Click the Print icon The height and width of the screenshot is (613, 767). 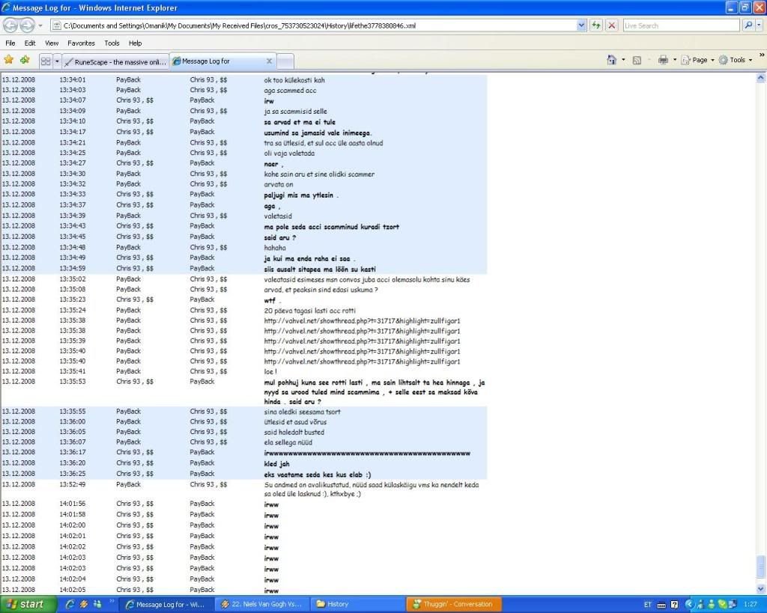(x=663, y=60)
